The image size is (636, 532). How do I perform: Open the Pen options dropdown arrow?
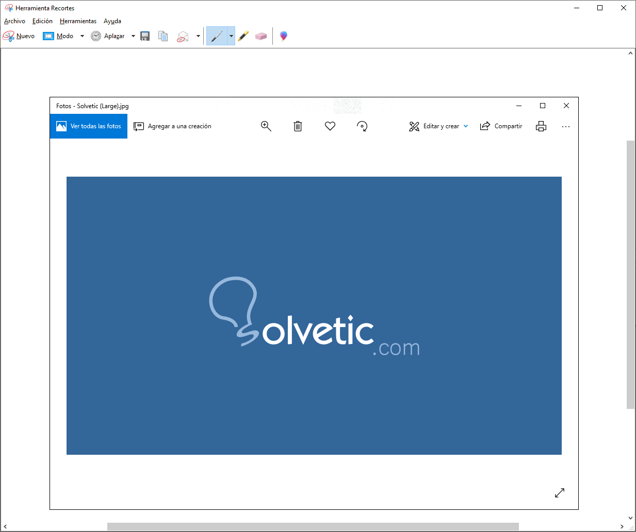coord(231,36)
